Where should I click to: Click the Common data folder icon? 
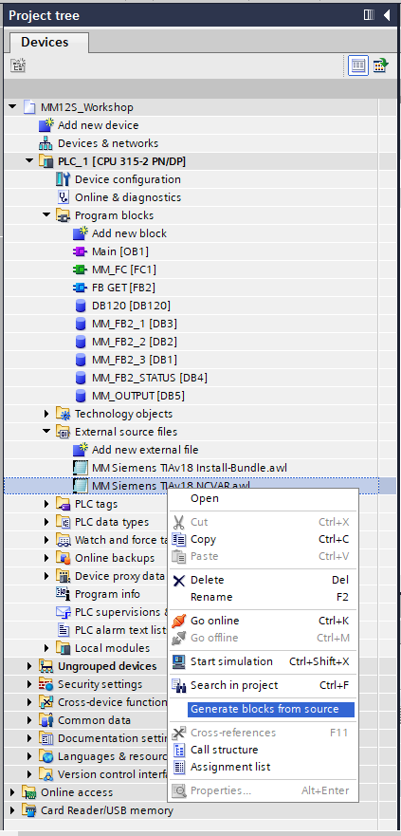tap(46, 720)
